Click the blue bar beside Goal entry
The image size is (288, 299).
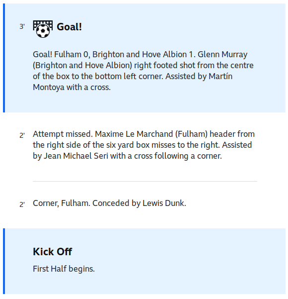[4, 58]
